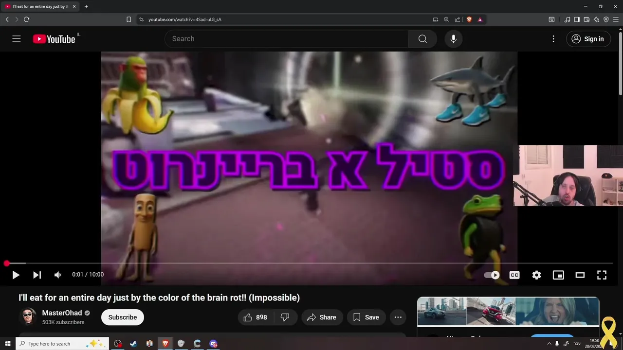This screenshot has height=350, width=623.
Task: Reload the page
Action: (x=27, y=19)
